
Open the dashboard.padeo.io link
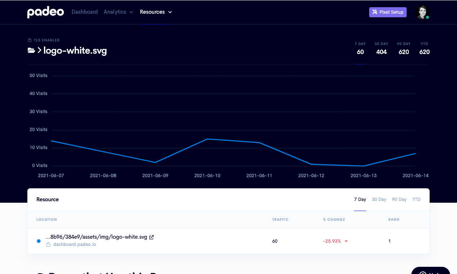tap(74, 244)
